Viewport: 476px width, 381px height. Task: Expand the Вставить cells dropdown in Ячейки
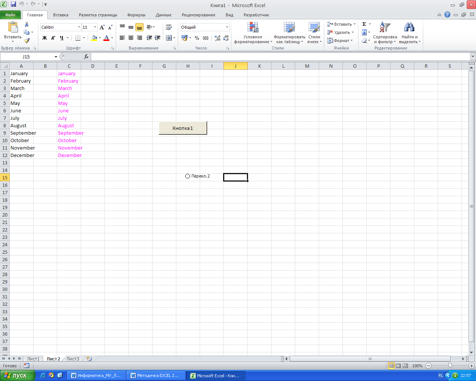click(354, 24)
